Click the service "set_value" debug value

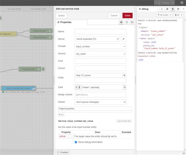coord(157,35)
